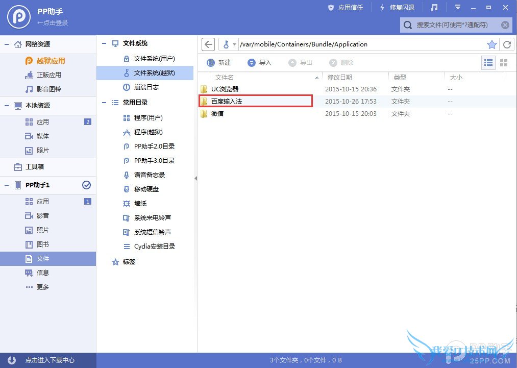Open PP助手2.0目录

point(145,146)
